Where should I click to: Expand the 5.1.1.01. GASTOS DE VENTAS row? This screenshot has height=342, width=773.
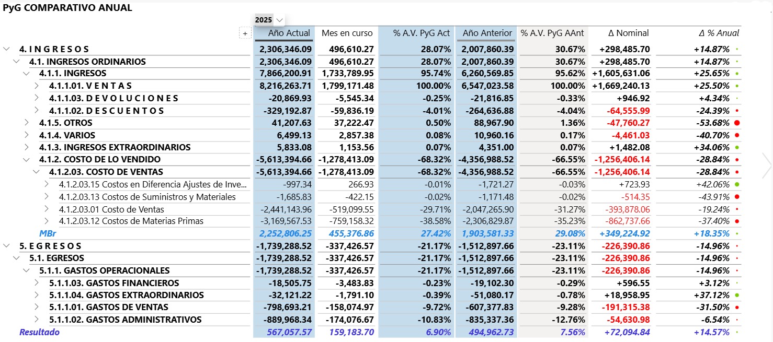click(37, 308)
